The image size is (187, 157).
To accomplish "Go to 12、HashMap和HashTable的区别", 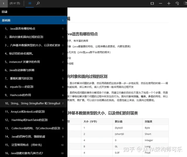I will [34, 120].
